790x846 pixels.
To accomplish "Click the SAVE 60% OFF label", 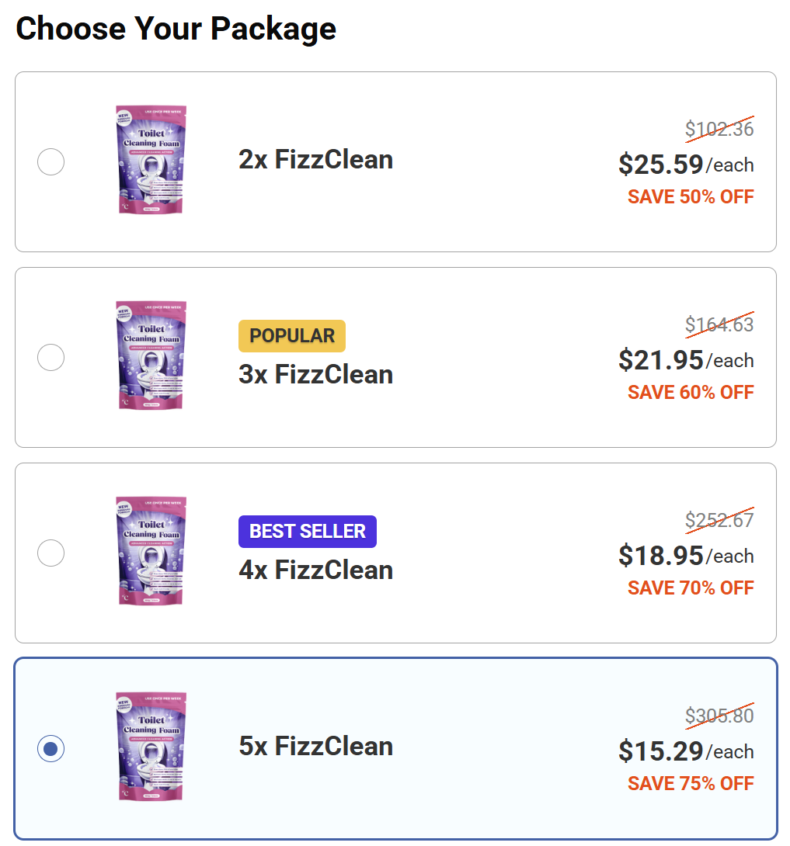I will click(x=690, y=392).
